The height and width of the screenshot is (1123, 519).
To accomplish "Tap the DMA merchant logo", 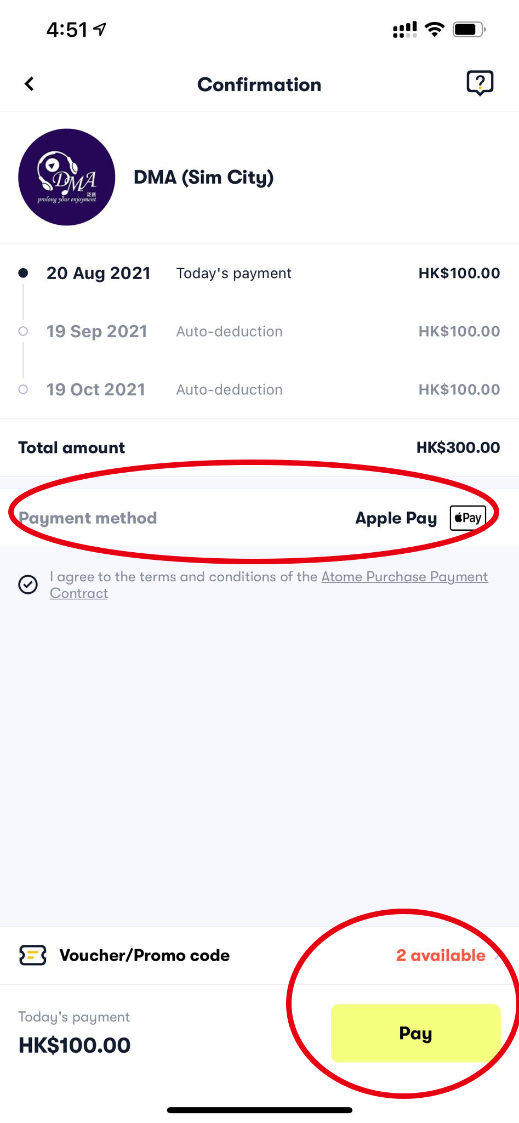I will 67,177.
